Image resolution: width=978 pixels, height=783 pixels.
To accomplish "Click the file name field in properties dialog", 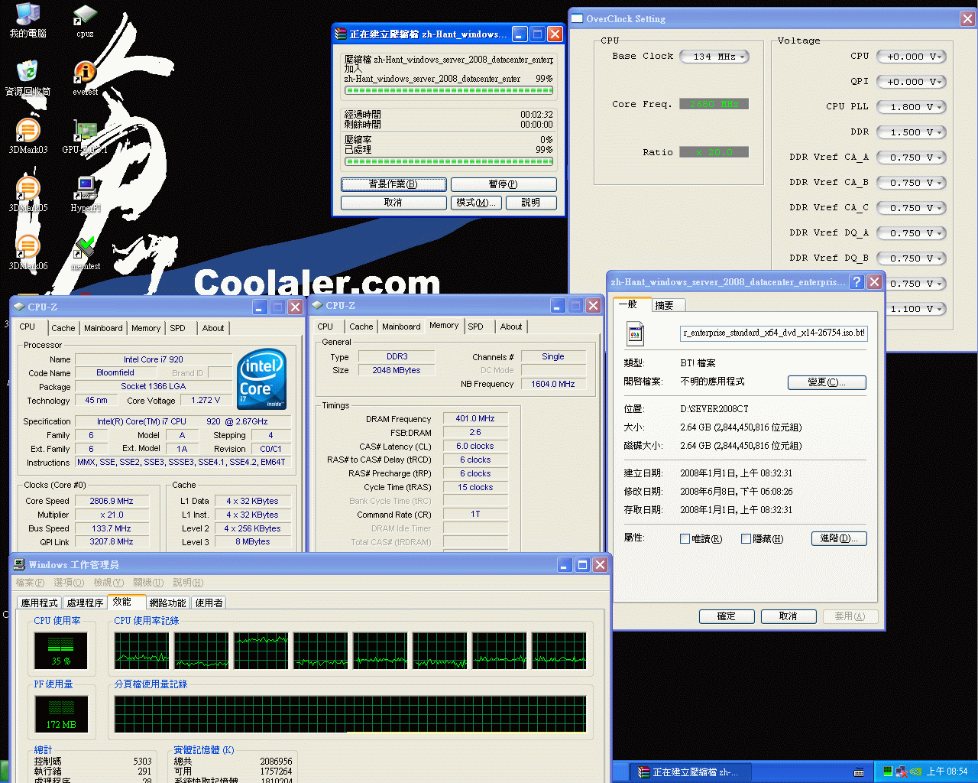I will (x=774, y=333).
